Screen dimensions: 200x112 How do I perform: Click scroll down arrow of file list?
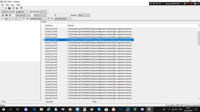click(199, 98)
